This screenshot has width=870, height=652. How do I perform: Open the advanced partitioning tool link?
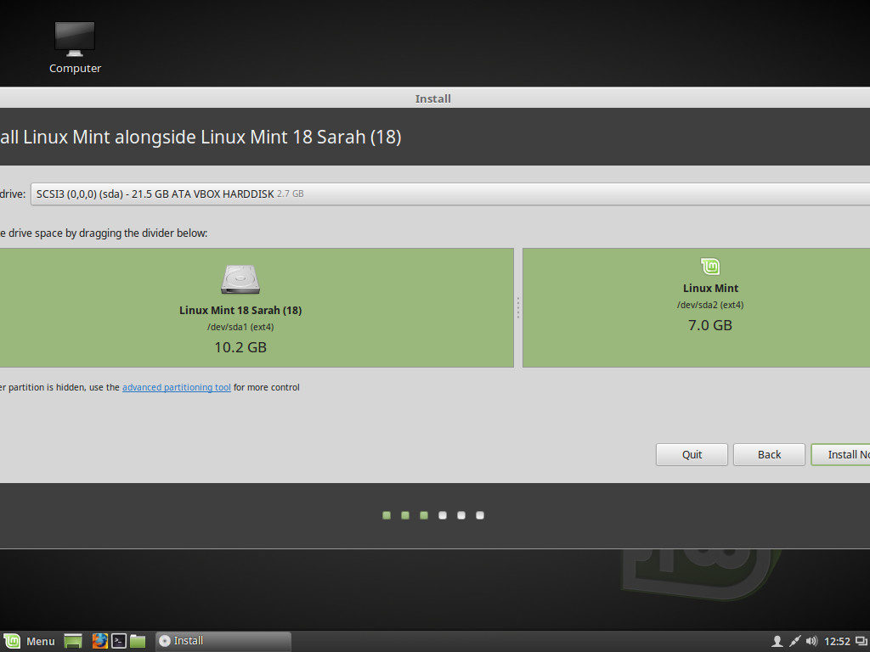click(x=176, y=387)
